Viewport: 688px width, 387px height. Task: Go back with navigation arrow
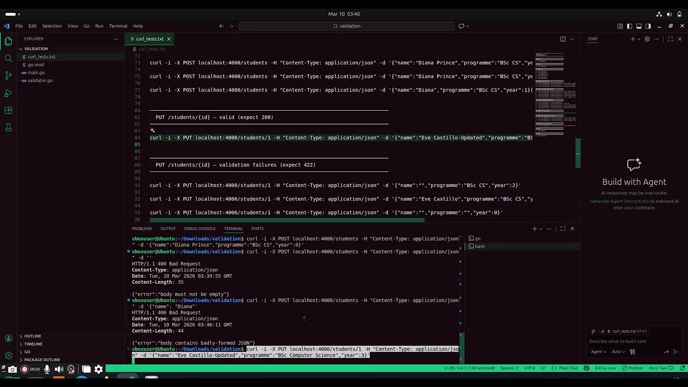coord(221,26)
